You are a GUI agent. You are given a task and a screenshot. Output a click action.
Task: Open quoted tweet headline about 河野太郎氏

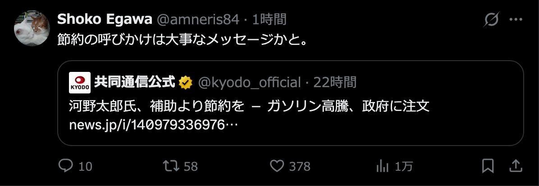click(249, 107)
